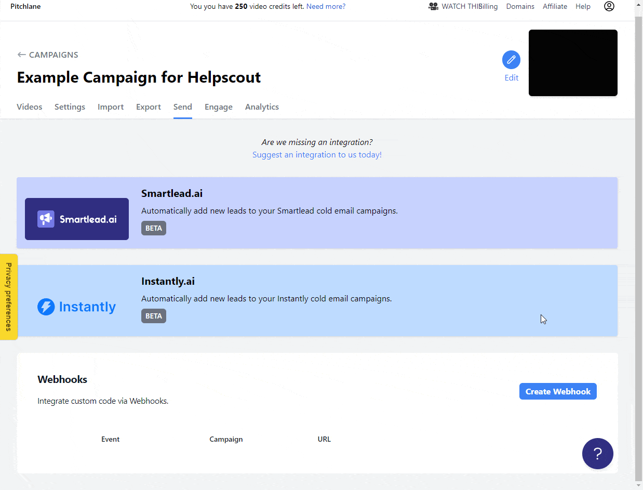
Task: Click the Smartlead.ai integration heading
Action: [x=172, y=193]
